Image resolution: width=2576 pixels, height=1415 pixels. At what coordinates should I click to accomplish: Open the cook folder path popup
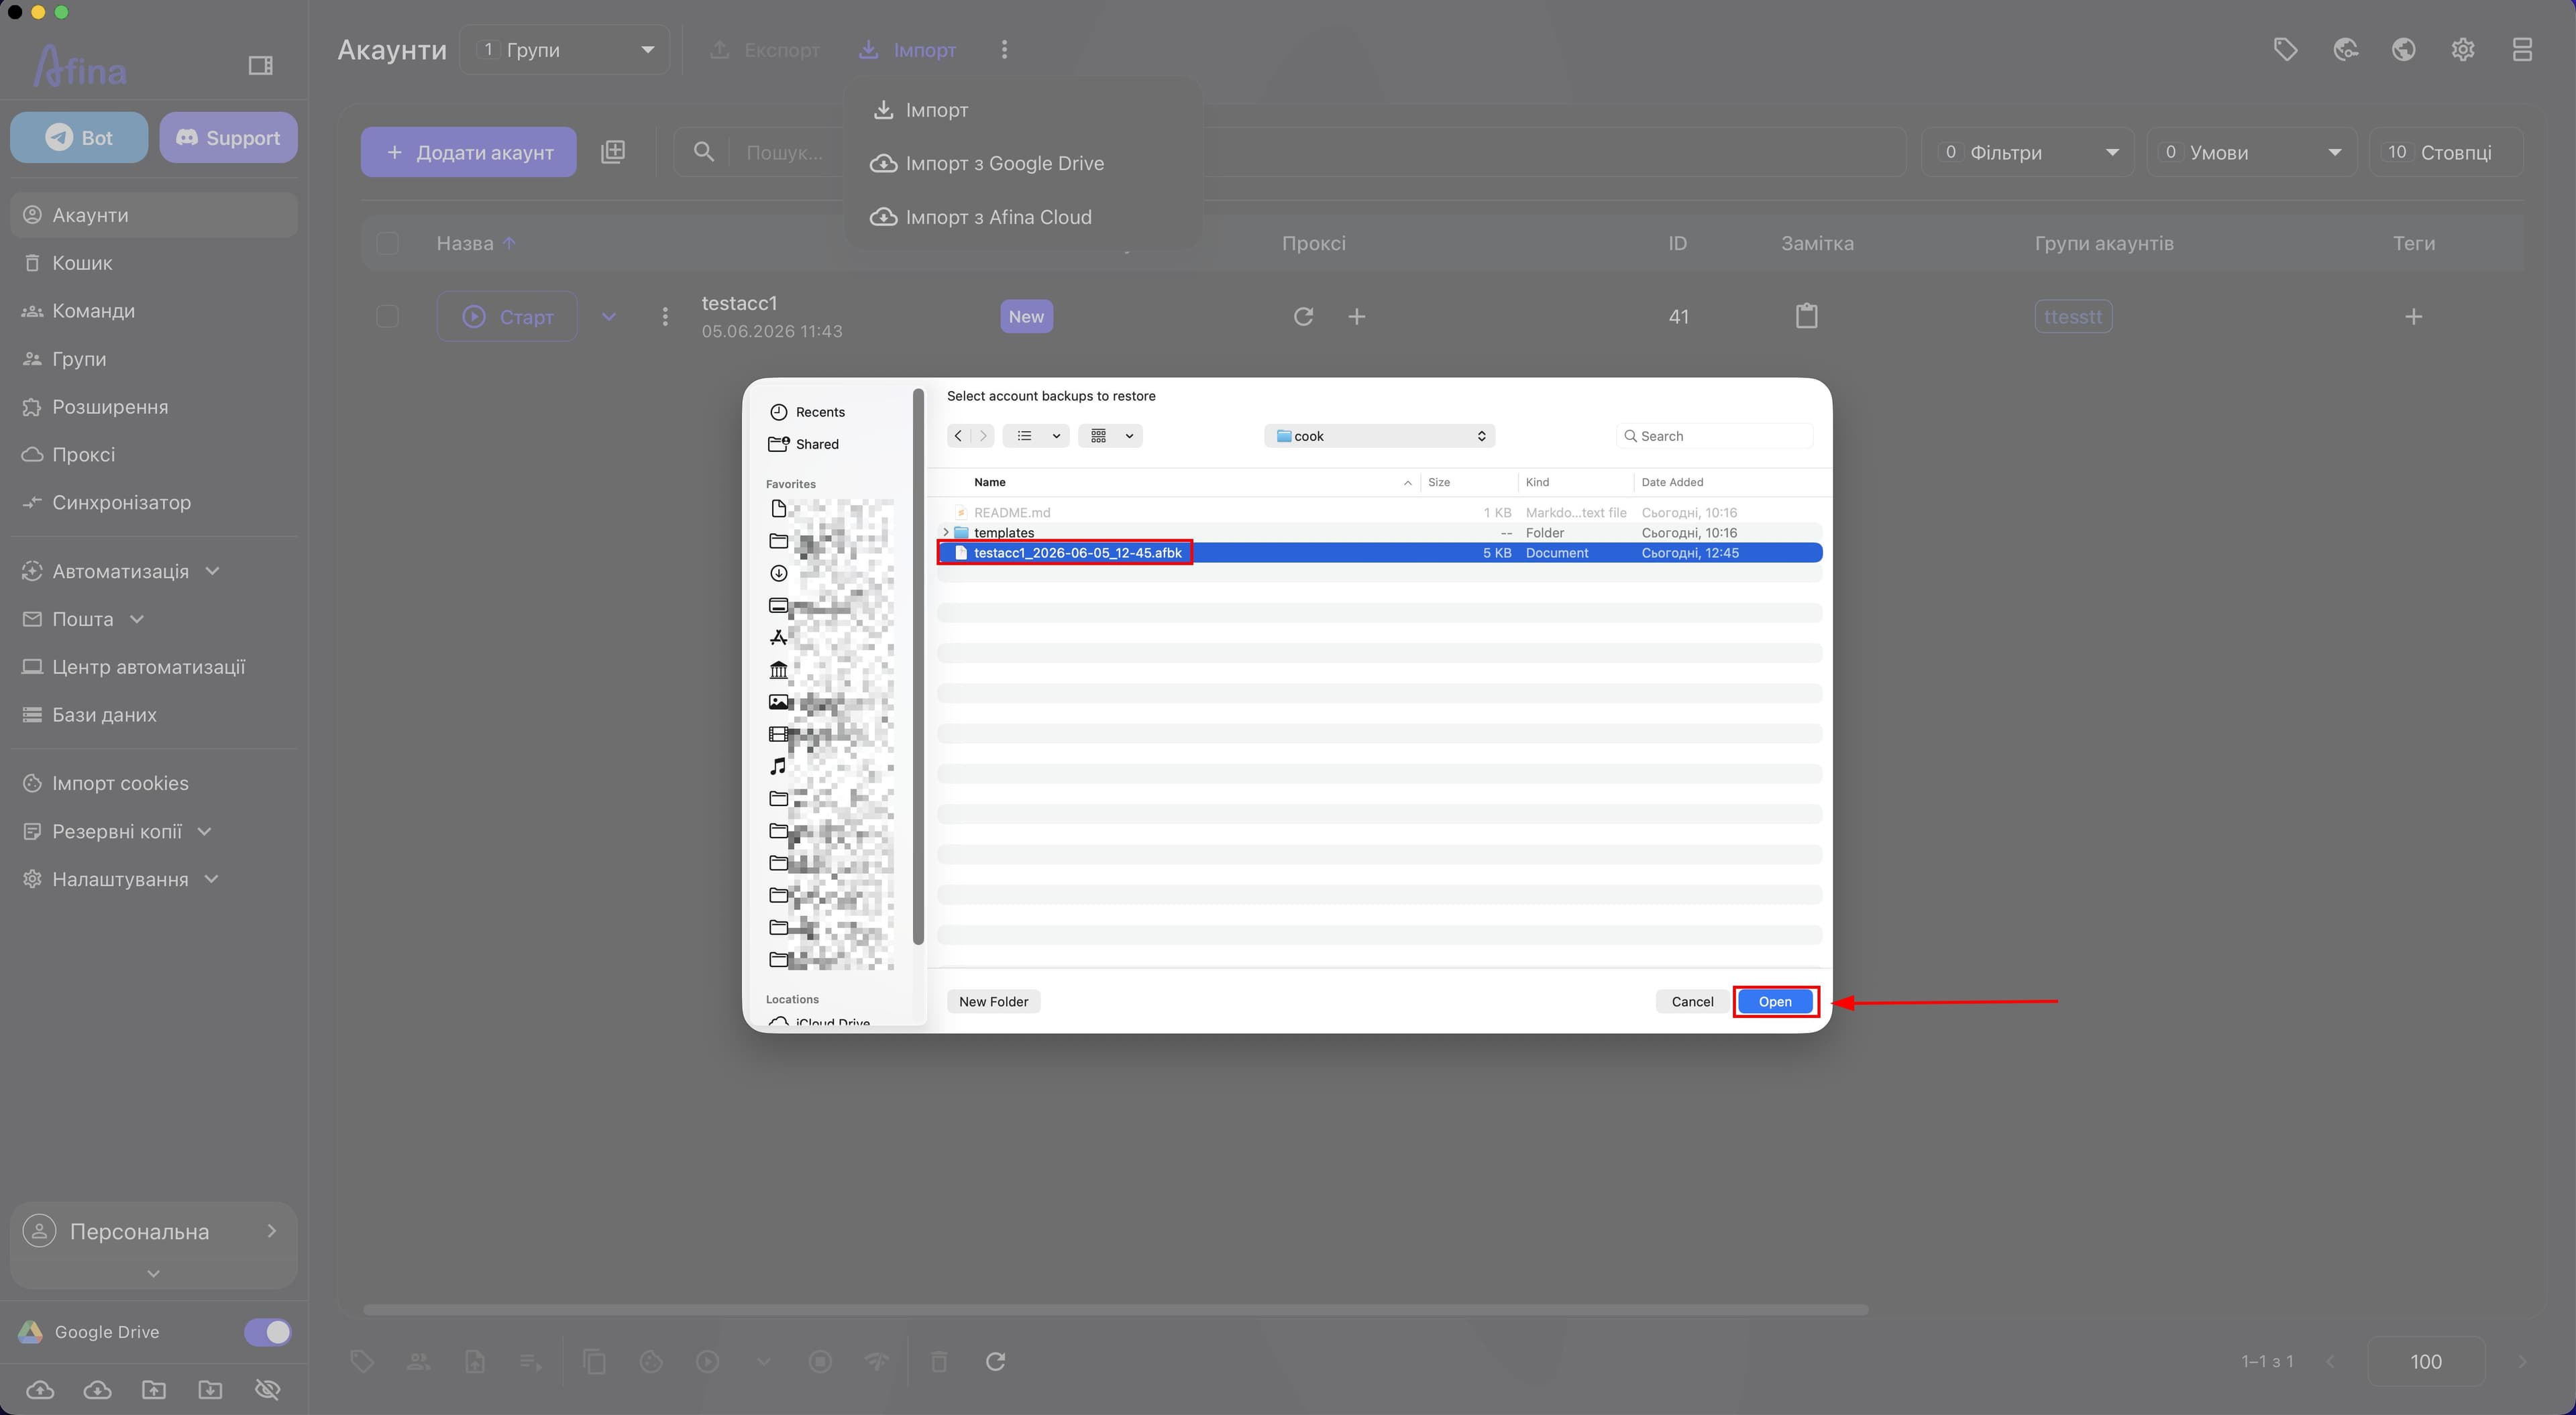tap(1380, 436)
